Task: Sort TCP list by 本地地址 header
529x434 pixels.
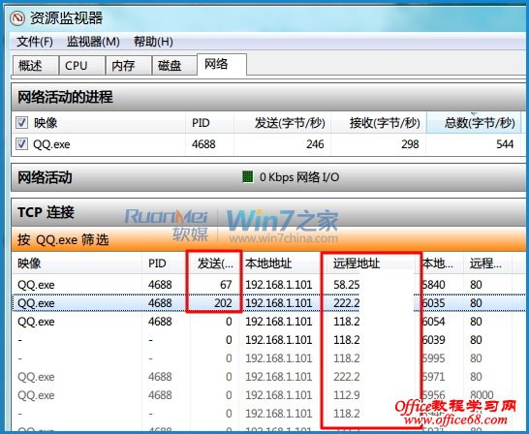Action: coord(279,263)
